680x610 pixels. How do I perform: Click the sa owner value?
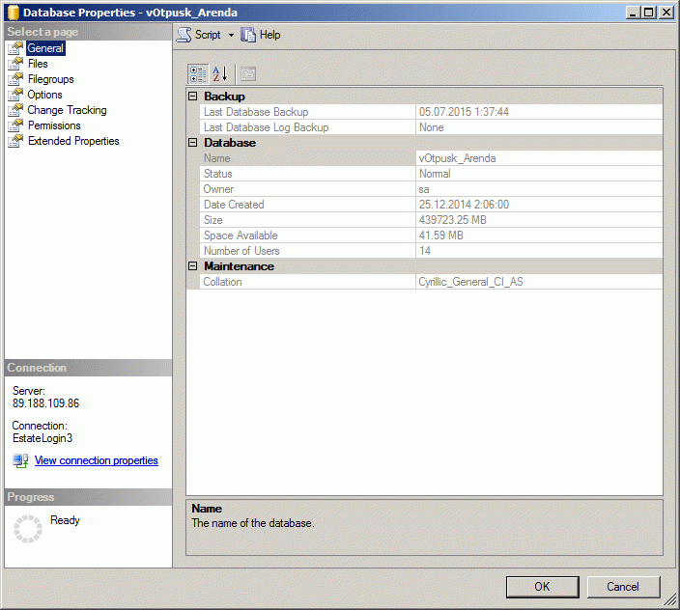(x=424, y=189)
